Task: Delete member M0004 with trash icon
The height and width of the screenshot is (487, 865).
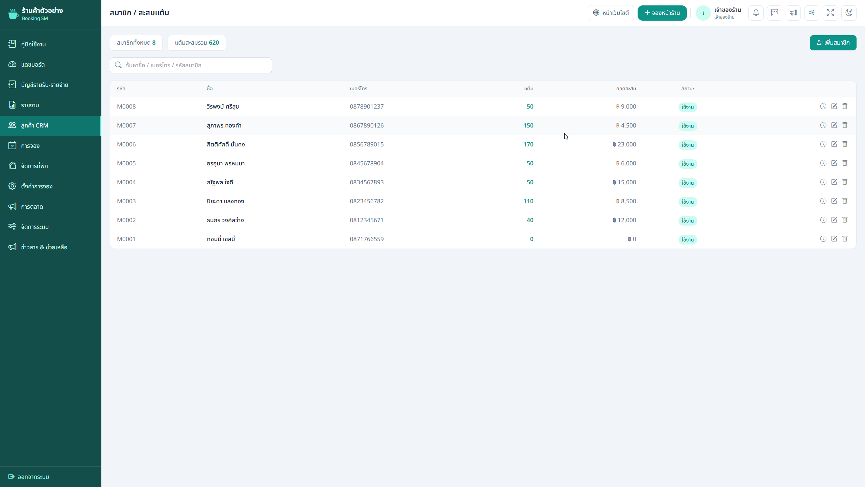Action: (x=845, y=182)
